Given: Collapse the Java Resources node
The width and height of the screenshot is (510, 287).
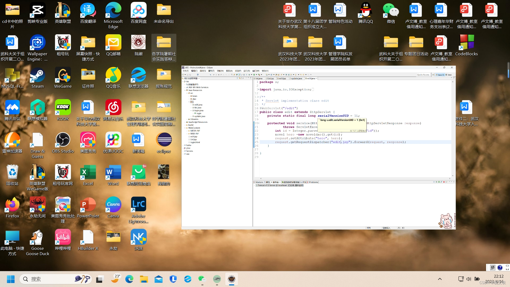Looking at the screenshot, I should [185, 90].
